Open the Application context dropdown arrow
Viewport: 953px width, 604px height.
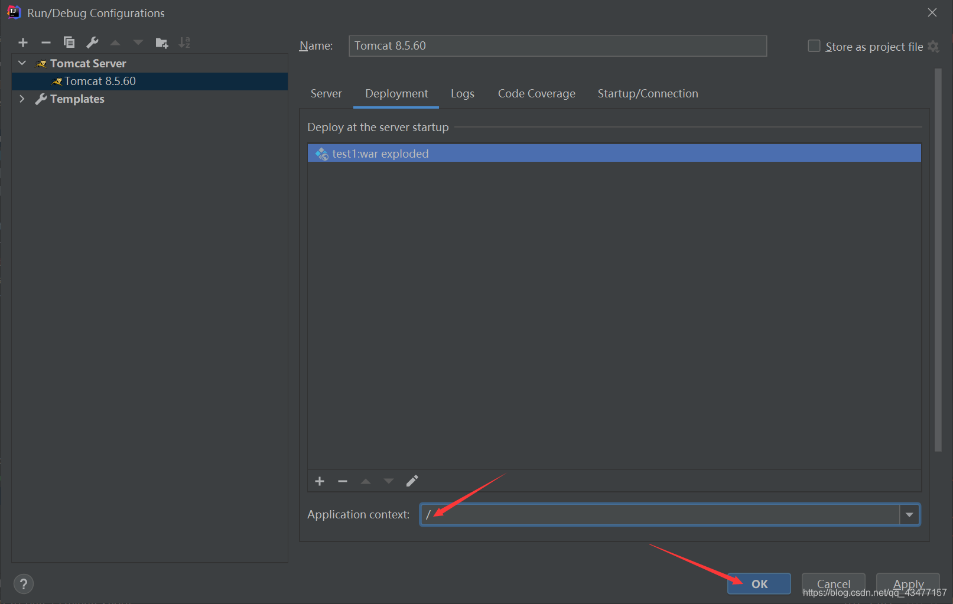click(910, 515)
